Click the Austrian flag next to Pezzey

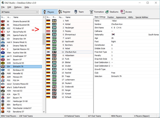click(x=48, y=31)
